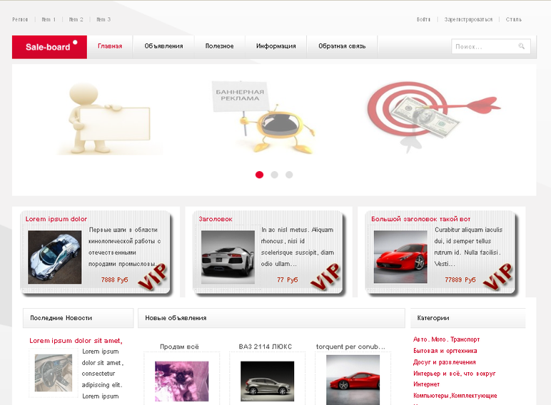Image resolution: width=551 pixels, height=405 pixels.
Task: Open the Зарегистрироваться link
Action: [x=468, y=19]
